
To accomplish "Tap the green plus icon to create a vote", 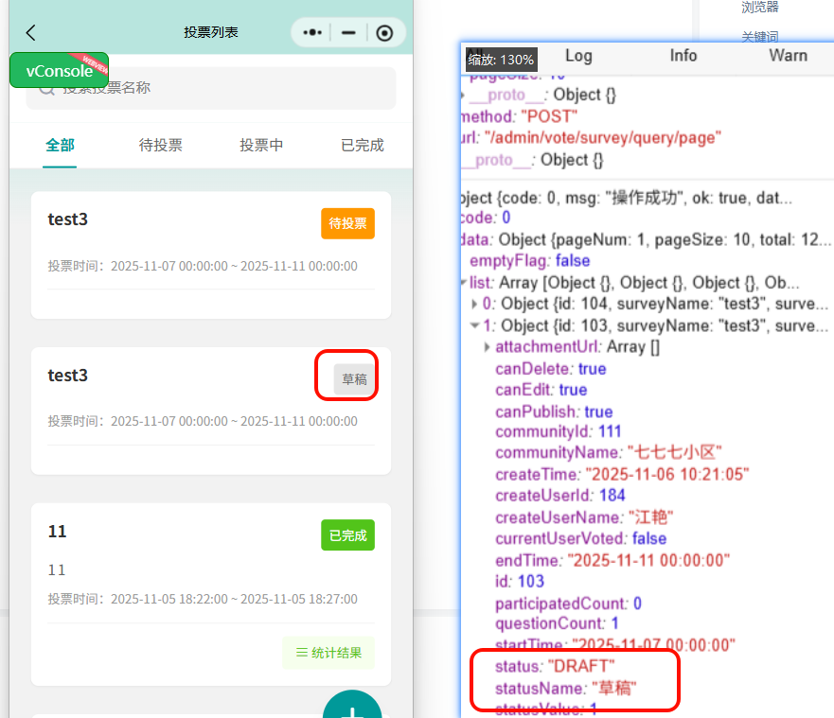I will click(x=352, y=708).
